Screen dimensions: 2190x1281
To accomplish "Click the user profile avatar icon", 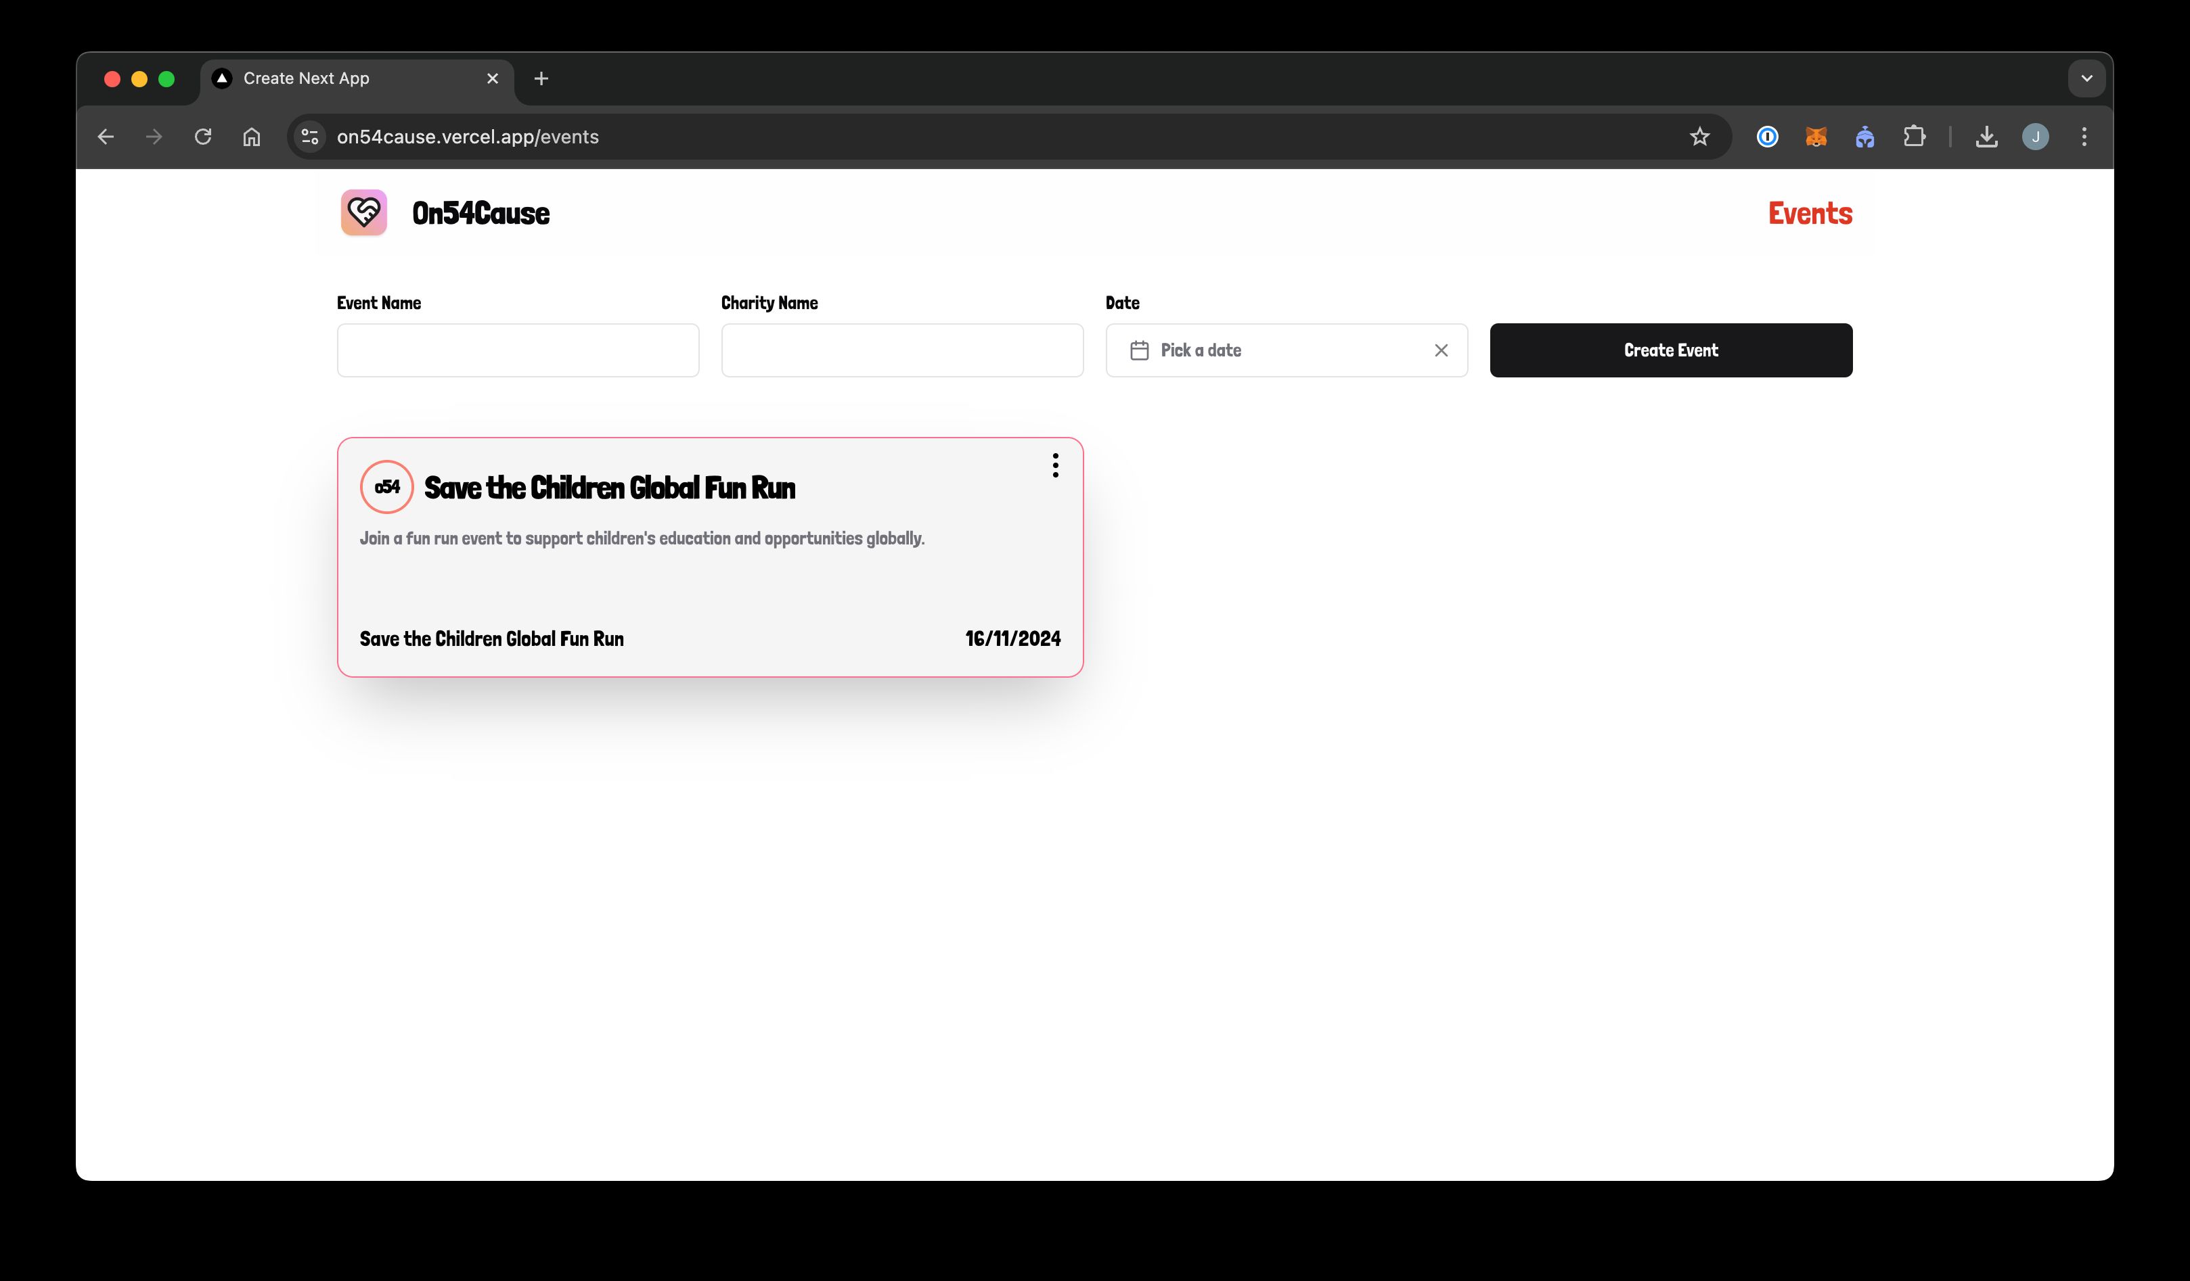I will [x=2038, y=136].
